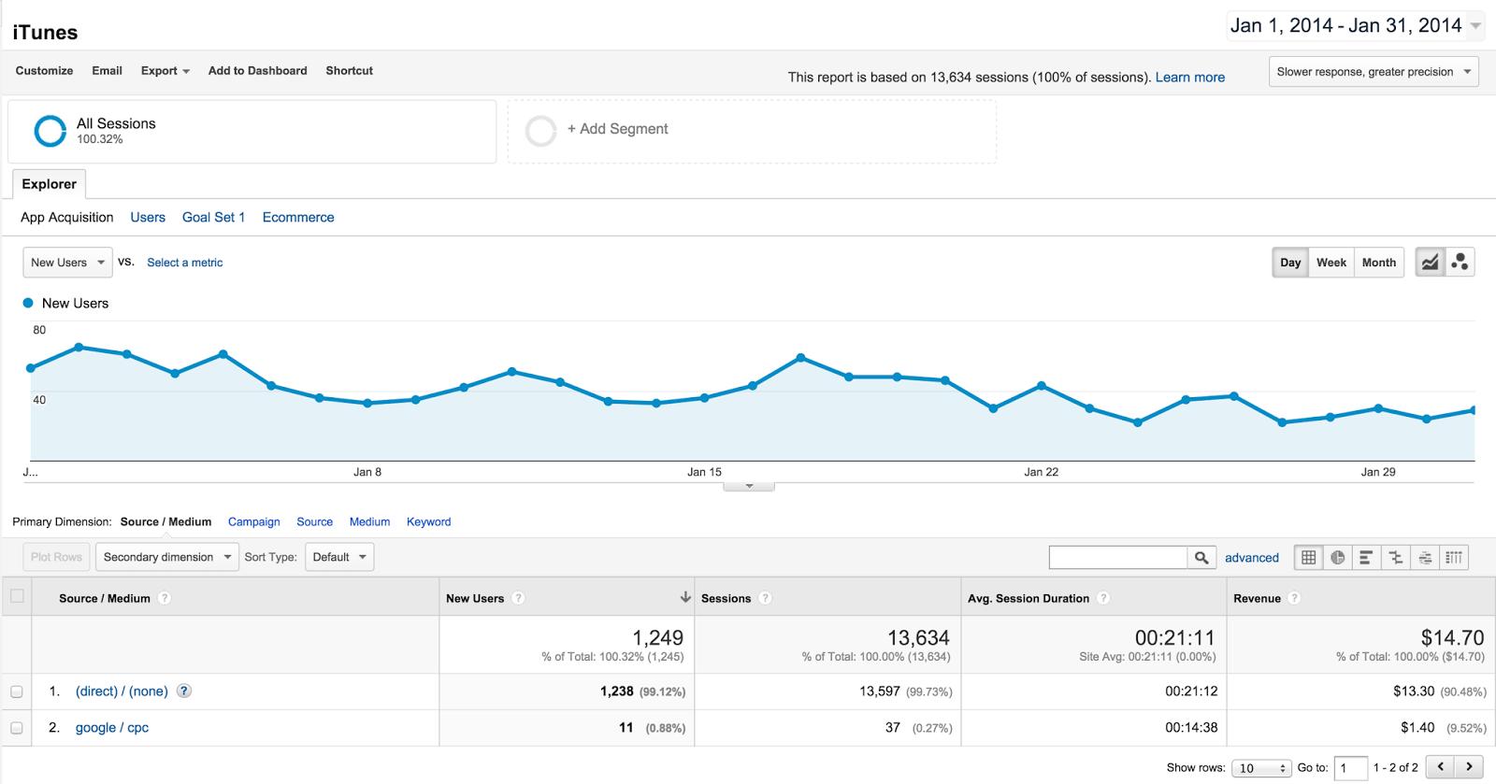This screenshot has width=1496, height=784.
Task: Select the Performance bar view icon
Action: tap(1366, 558)
